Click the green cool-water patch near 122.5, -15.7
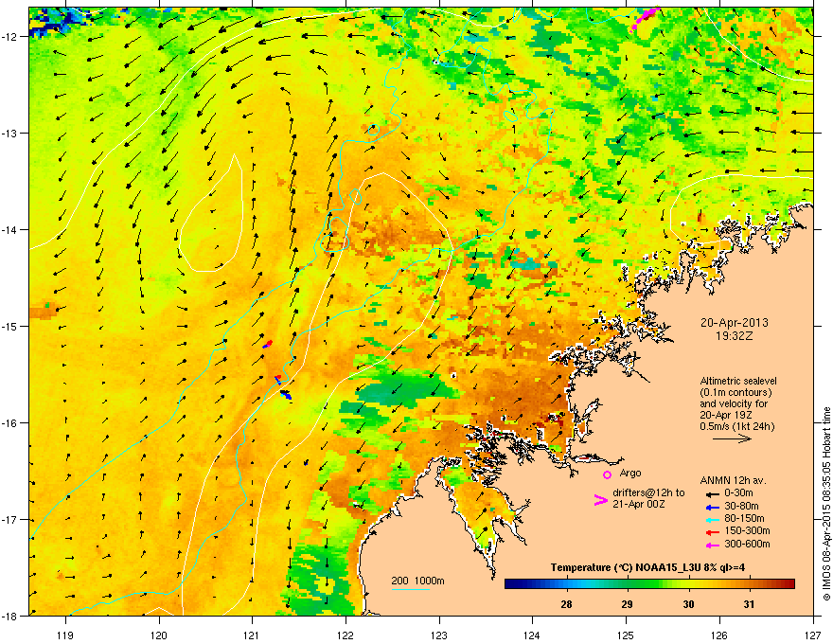This screenshot has width=833, height=644. point(404,390)
